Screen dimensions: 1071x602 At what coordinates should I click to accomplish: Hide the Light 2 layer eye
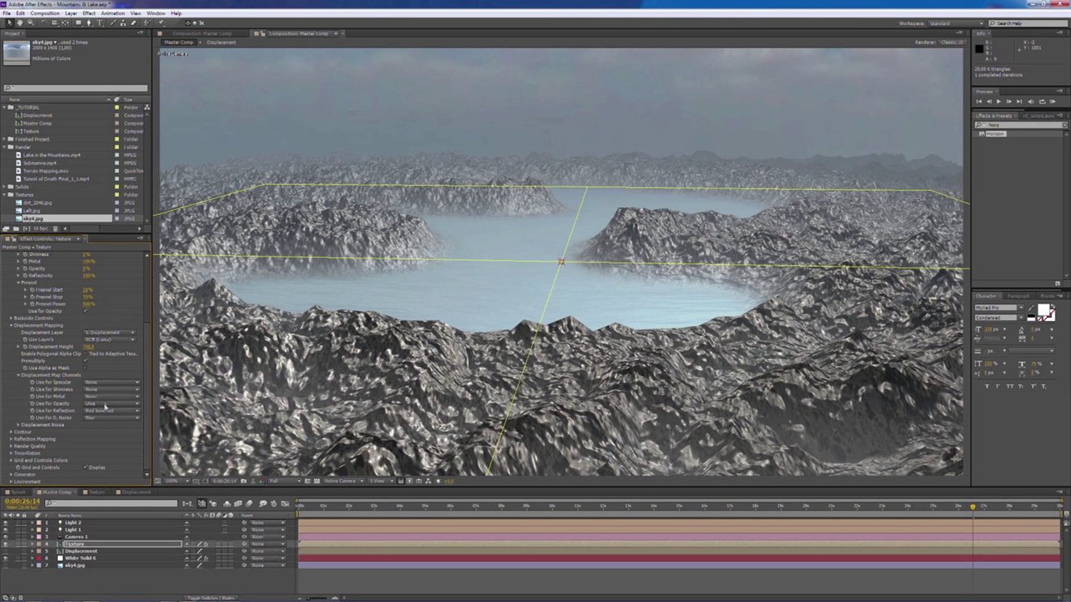coord(5,523)
